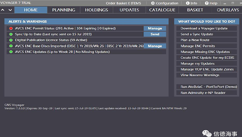Viewport: 242px width, 137px height.
Task: Open Manage VOP ENC Update Zones
Action: (x=207, y=69)
